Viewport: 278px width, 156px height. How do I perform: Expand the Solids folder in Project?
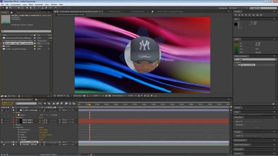click(2, 46)
